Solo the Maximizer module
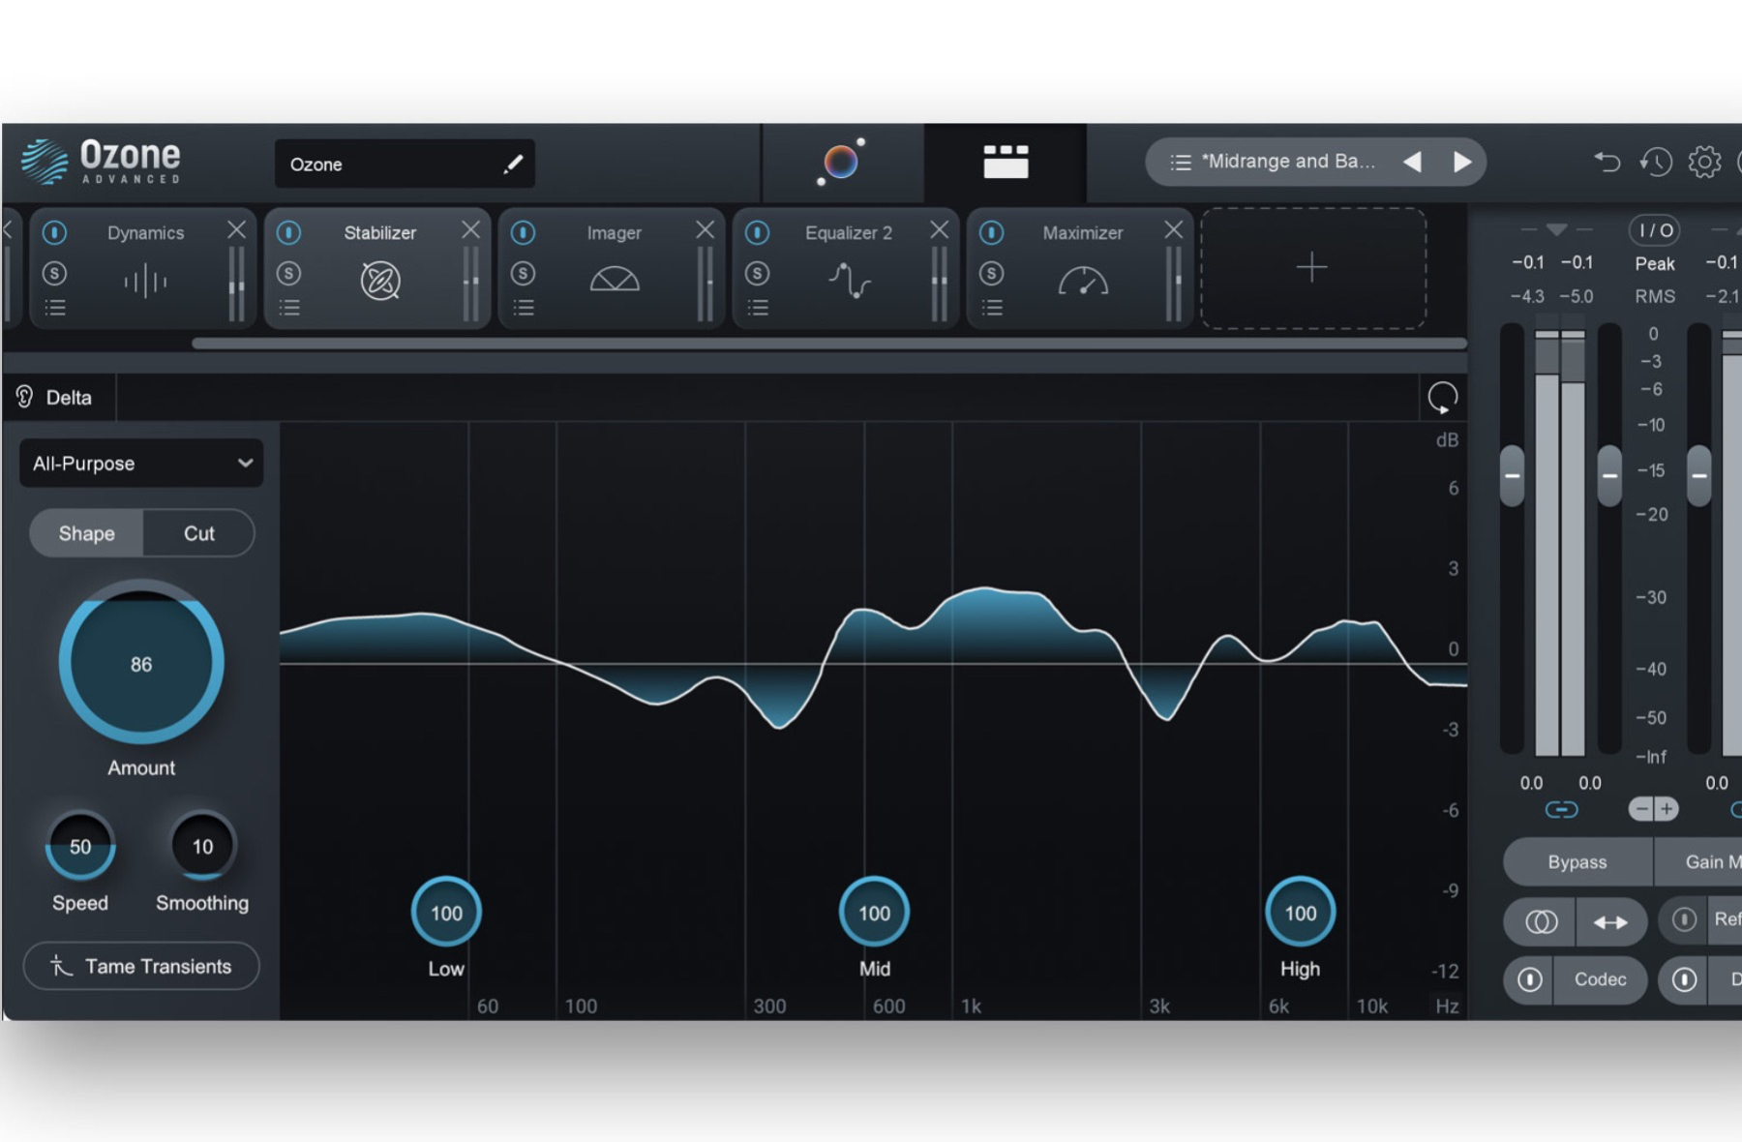1742x1142 pixels. tap(991, 273)
